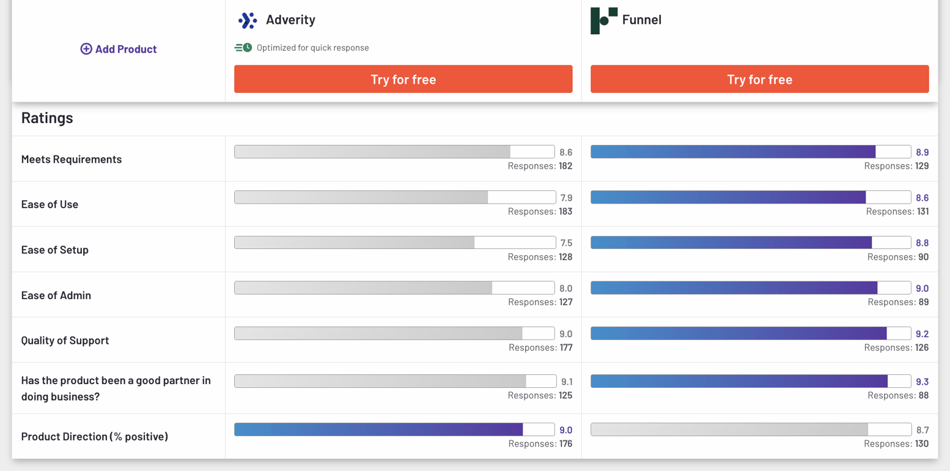Click the Optimized for quick response text
The image size is (950, 471).
click(x=312, y=48)
